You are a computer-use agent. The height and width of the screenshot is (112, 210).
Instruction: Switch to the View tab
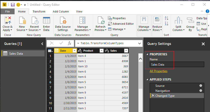(79, 11)
